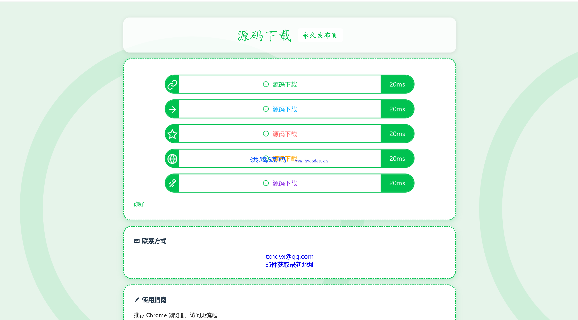Click the 源码下载 page title

[264, 36]
